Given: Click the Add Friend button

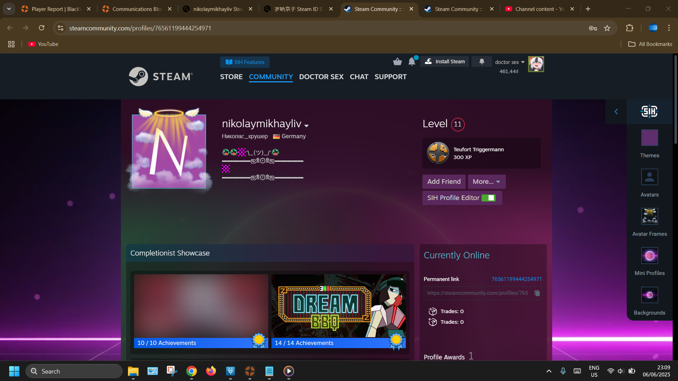Looking at the screenshot, I should pos(444,182).
